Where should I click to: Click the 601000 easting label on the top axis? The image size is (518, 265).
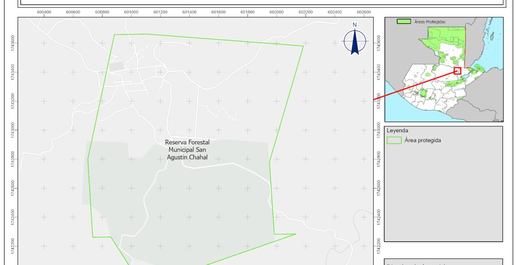[x=131, y=12]
